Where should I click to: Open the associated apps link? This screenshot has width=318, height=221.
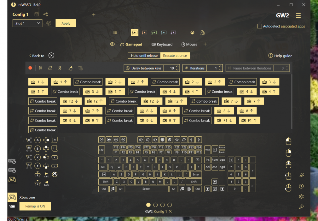click(292, 27)
